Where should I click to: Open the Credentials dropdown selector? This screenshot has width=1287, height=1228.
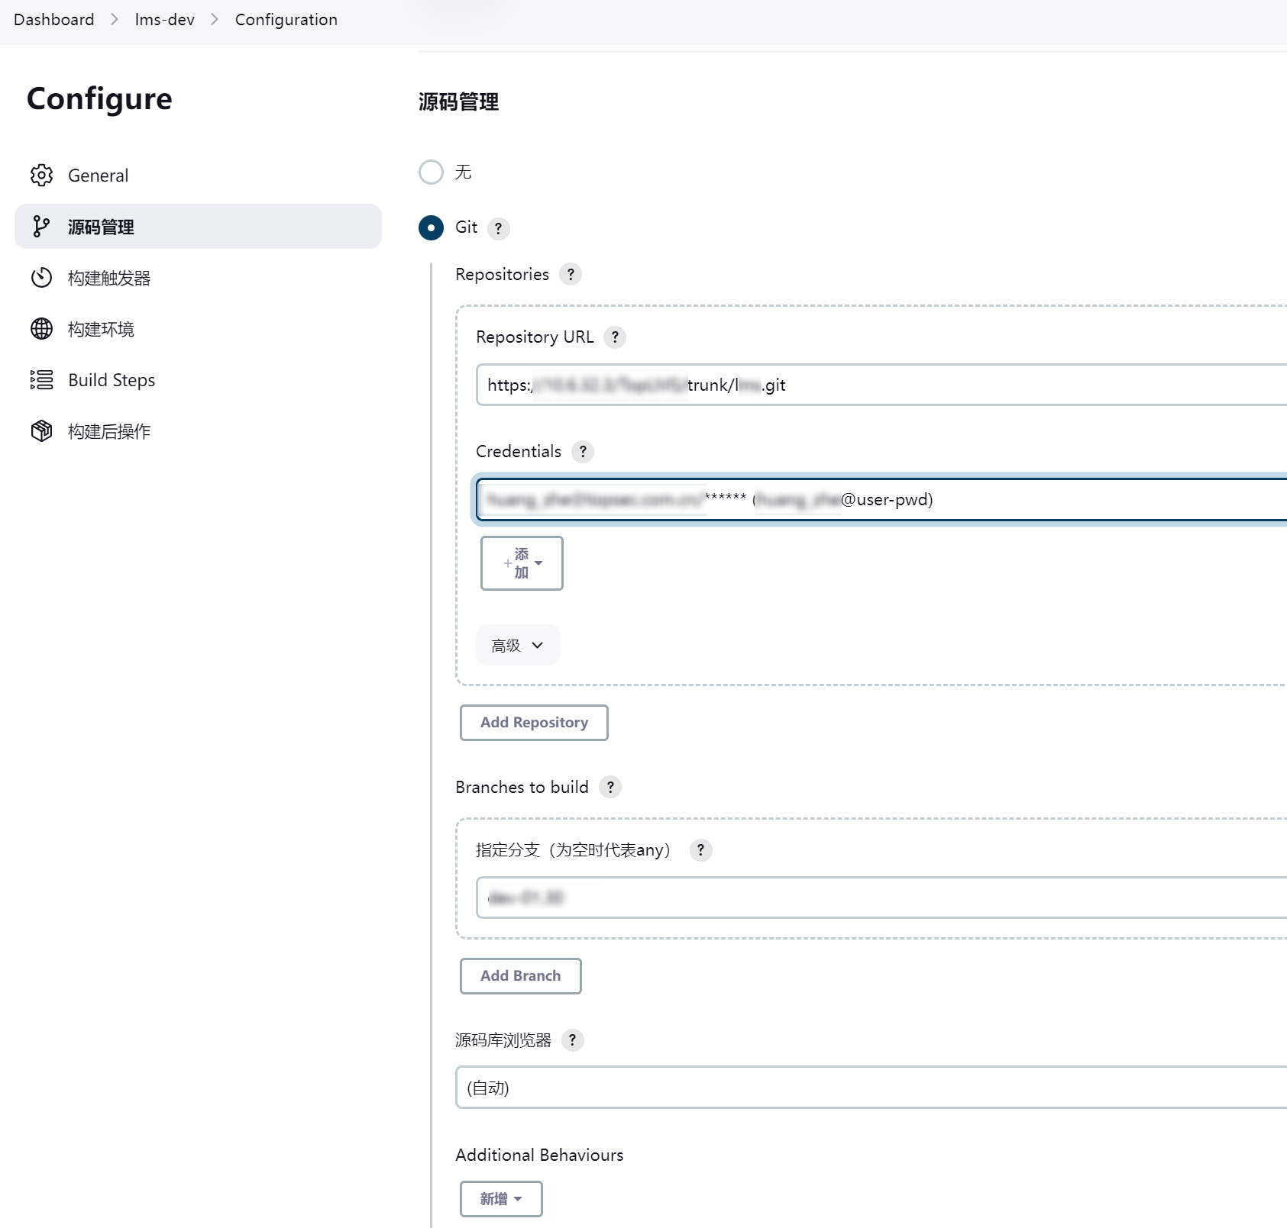coord(878,500)
